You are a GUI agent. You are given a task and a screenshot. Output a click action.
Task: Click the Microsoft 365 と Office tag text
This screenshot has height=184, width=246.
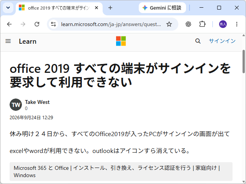[x=117, y=171]
